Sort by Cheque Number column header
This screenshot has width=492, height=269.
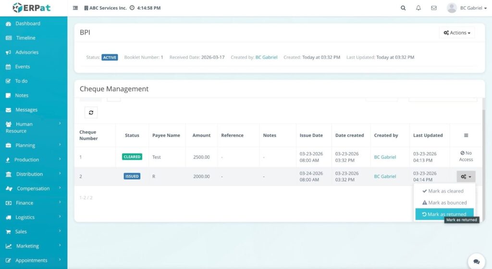click(x=88, y=135)
